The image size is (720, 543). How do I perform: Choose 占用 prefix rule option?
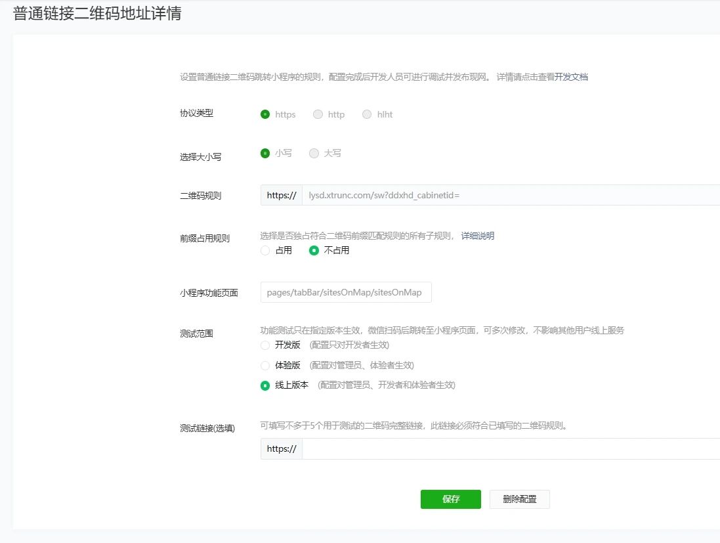pos(265,250)
